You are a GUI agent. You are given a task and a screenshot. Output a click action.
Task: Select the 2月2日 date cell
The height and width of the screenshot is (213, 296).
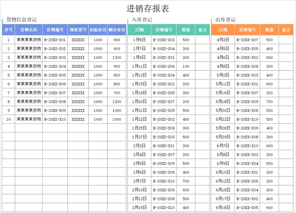point(139,146)
